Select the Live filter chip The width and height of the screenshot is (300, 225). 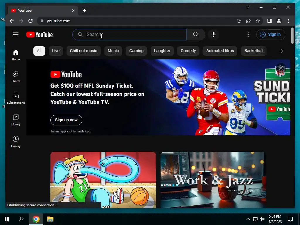[56, 51]
